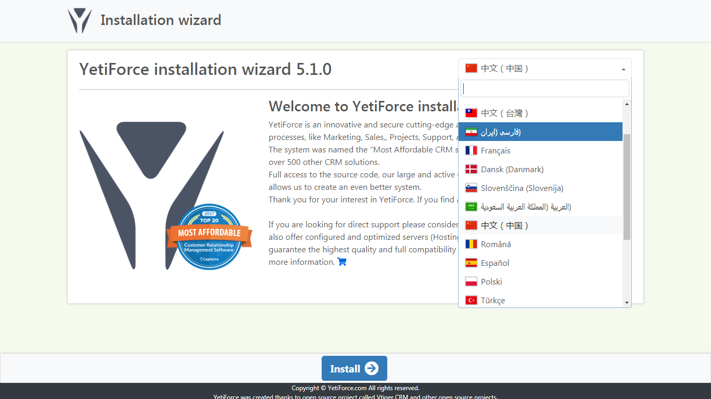Select the Persian (Iran) language option
Image resolution: width=711 pixels, height=399 pixels.
(x=540, y=132)
